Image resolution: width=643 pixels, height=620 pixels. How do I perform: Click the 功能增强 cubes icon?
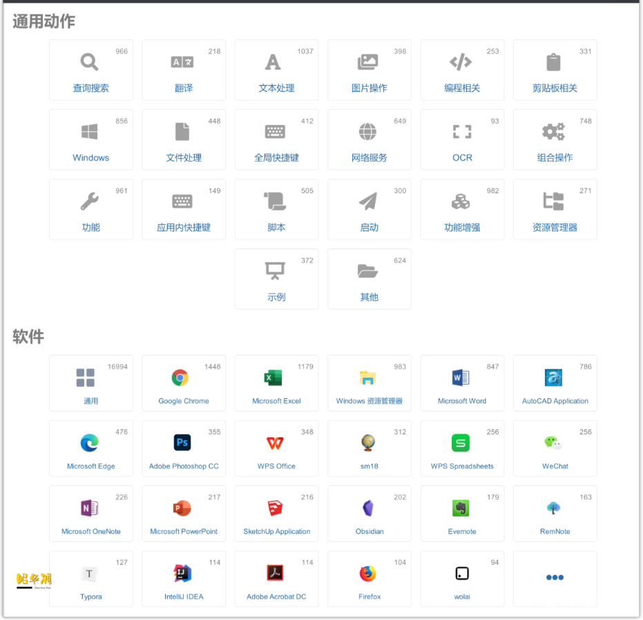pyautogui.click(x=461, y=202)
